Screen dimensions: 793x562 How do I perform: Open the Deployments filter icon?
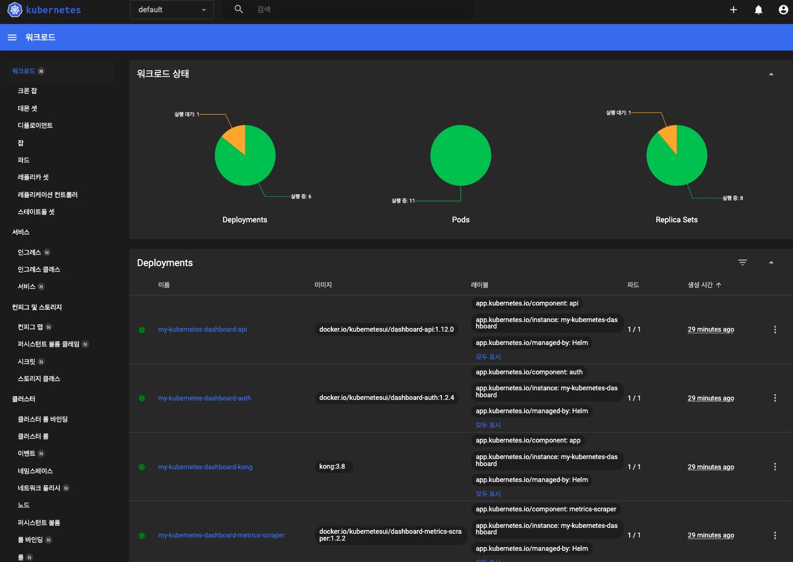click(x=742, y=262)
